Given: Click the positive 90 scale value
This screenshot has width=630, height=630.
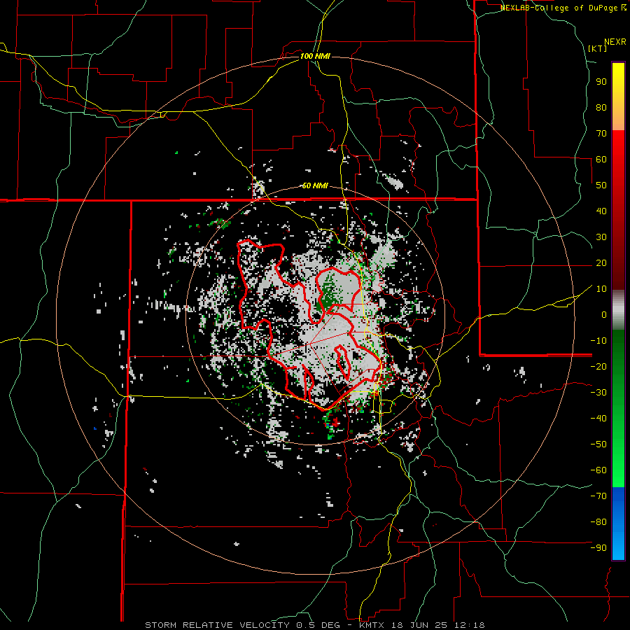Looking at the screenshot, I should (601, 82).
